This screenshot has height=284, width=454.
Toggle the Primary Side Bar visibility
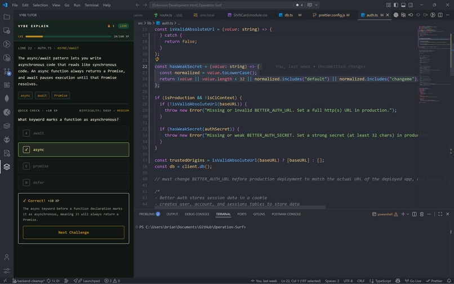coord(396,5)
